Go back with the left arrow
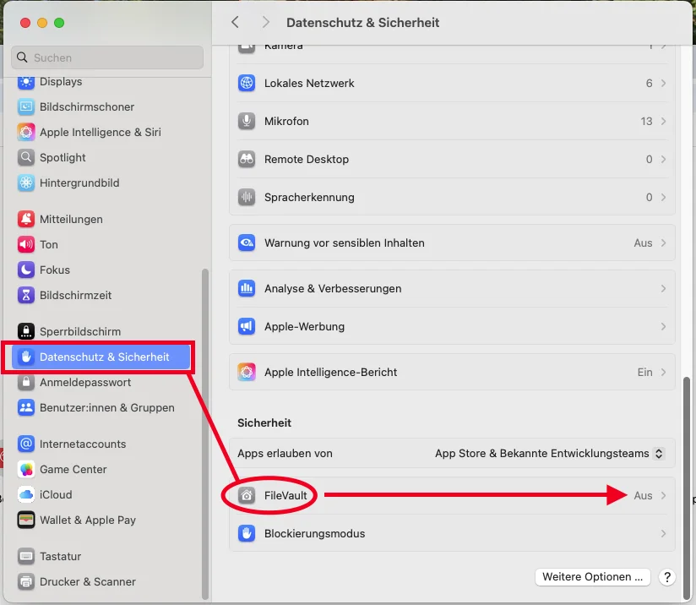This screenshot has width=696, height=605. pos(236,22)
